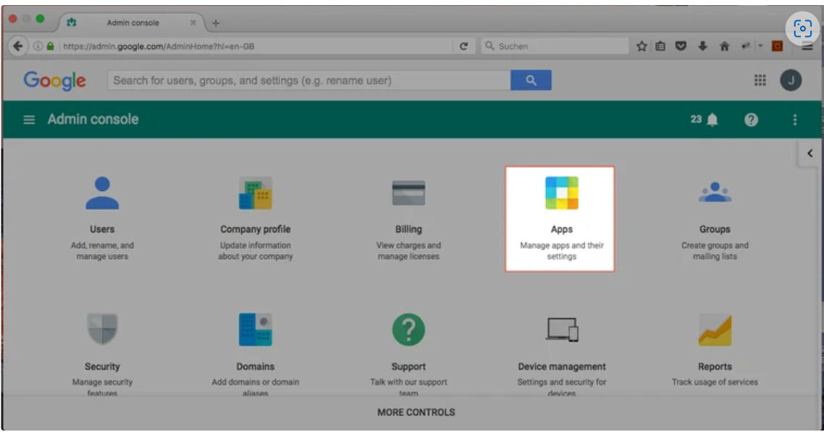Open the Groups icon
Image resolution: width=824 pixels, height=432 pixels.
click(715, 192)
